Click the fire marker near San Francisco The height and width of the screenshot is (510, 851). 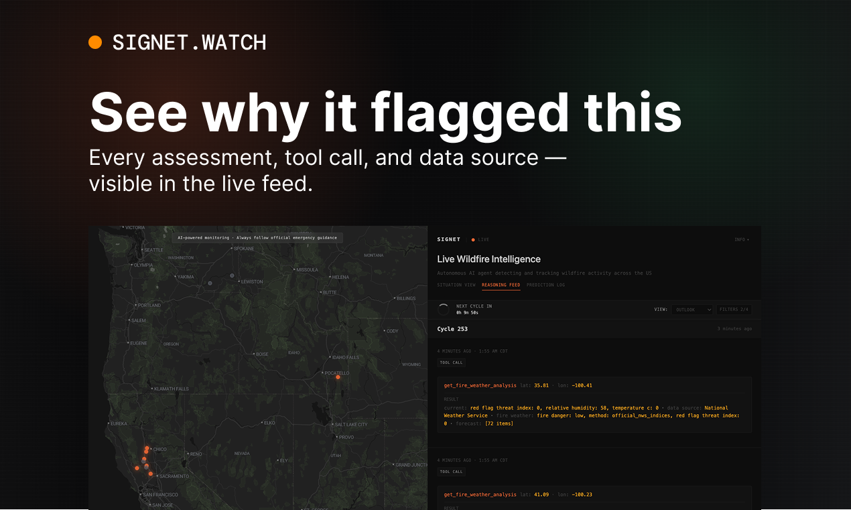click(x=137, y=468)
